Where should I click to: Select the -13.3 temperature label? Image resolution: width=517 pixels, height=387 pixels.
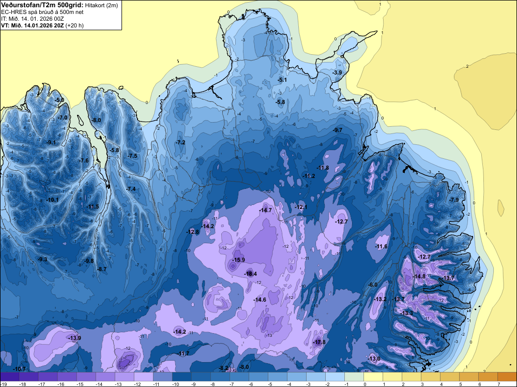tap(406, 313)
